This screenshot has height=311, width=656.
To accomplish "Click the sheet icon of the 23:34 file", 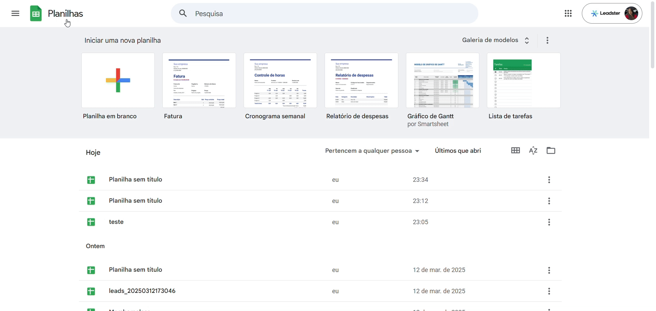I will click(x=91, y=180).
